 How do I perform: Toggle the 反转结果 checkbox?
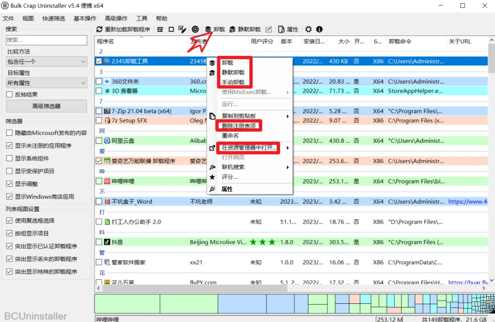[x=10, y=95]
